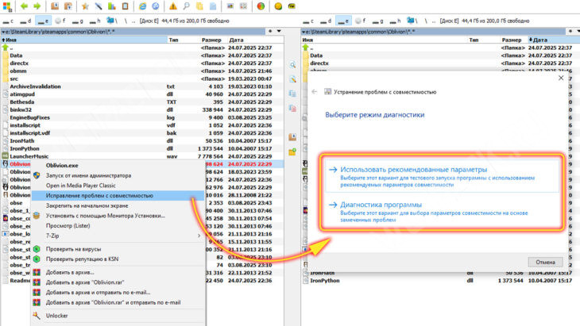This screenshot has height=326, width=580.
Task: Open the left panel path dropdown arrow
Action: [x=3, y=32]
